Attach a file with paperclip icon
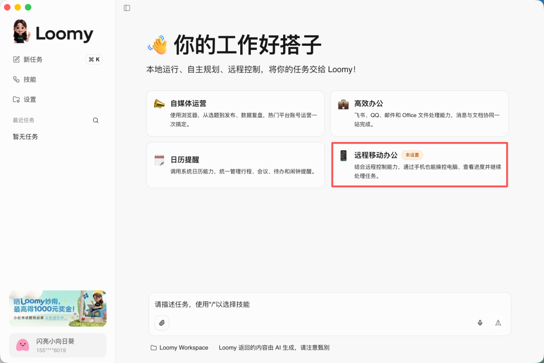 pos(162,323)
